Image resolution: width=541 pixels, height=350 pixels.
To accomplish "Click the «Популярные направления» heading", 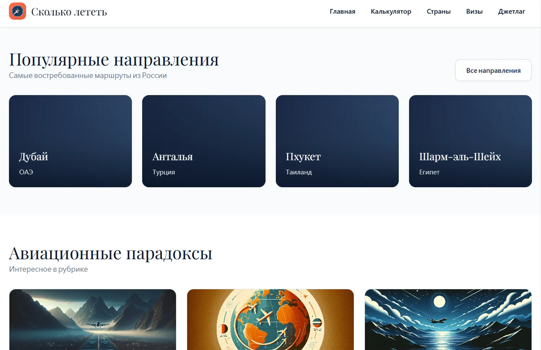I will pos(114,60).
